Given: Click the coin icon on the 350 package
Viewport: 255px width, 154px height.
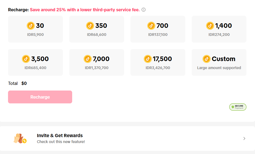Looking at the screenshot, I should click(90, 26).
